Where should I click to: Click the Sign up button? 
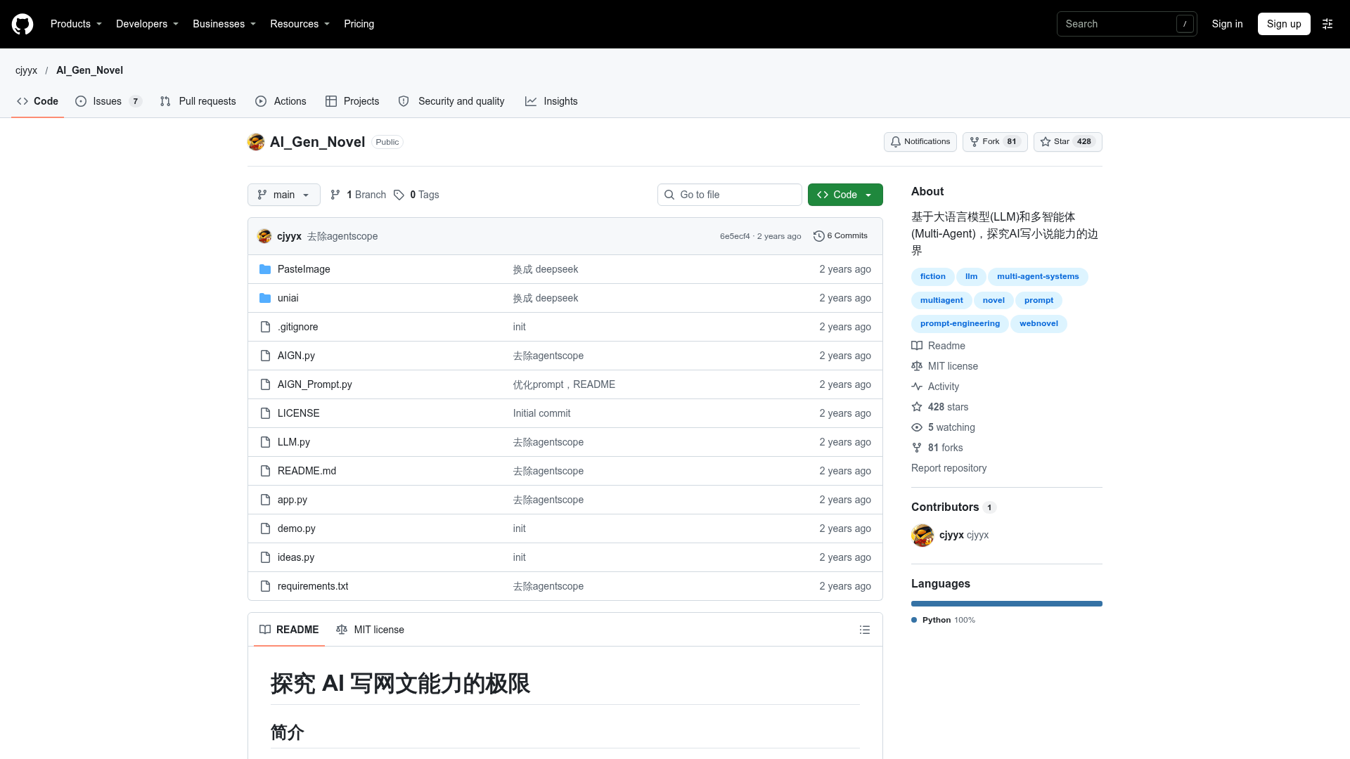coord(1284,24)
